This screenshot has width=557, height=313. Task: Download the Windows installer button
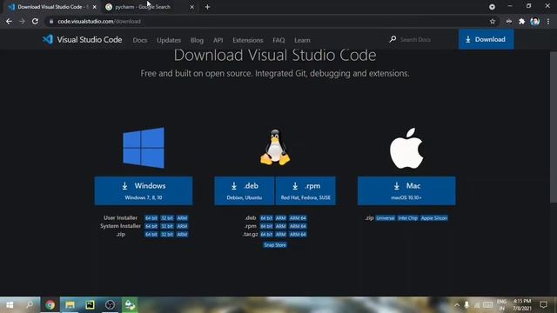click(144, 190)
